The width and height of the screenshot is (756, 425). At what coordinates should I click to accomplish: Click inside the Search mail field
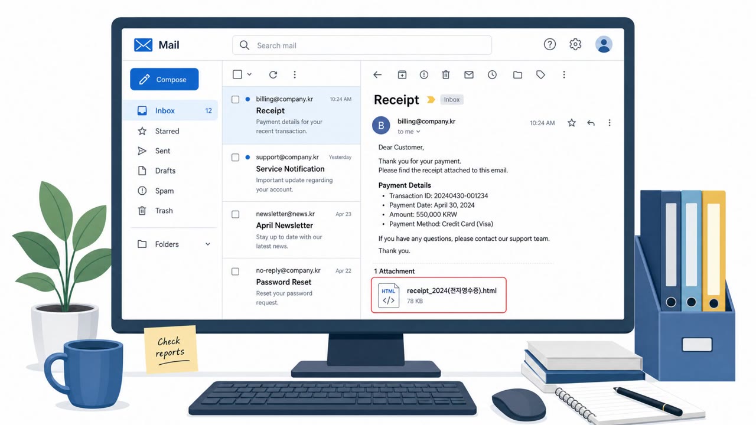click(362, 45)
